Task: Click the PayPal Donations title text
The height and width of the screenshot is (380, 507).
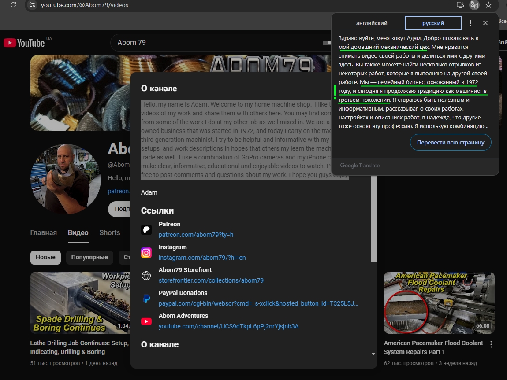Action: tap(183, 293)
